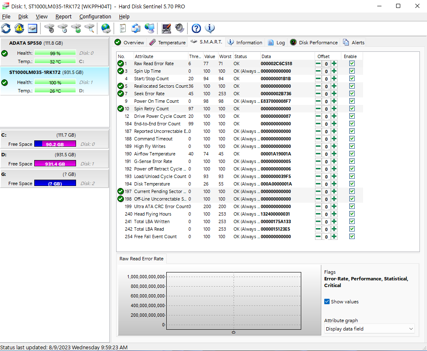Click the blue info bubble toolbar icon
Viewport: 427px width, 351px height.
(210, 28)
